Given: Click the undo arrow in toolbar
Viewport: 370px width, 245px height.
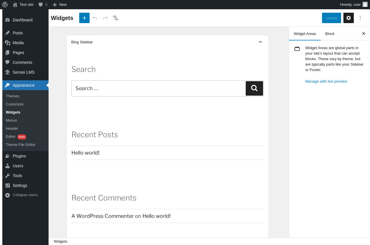Looking at the screenshot, I should (x=95, y=18).
